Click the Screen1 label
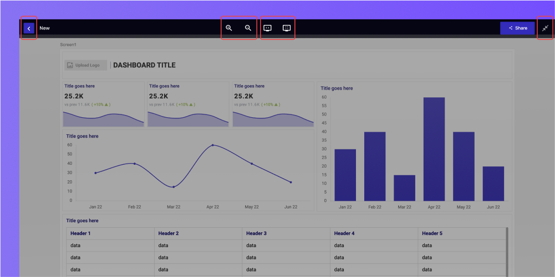Viewport: 555px width, 277px height. tap(68, 45)
